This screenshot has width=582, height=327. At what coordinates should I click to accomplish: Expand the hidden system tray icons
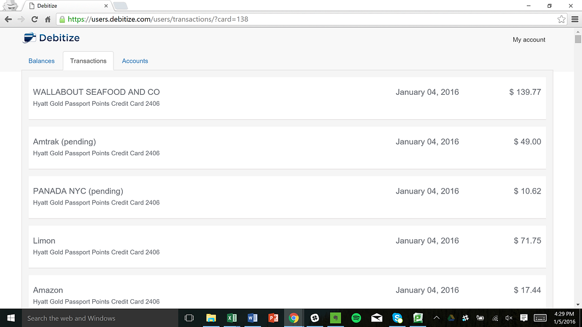(436, 318)
